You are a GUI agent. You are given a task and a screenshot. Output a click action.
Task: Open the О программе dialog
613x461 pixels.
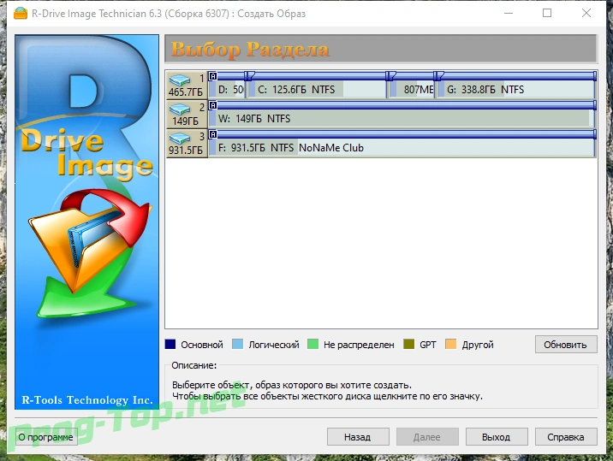click(x=46, y=437)
